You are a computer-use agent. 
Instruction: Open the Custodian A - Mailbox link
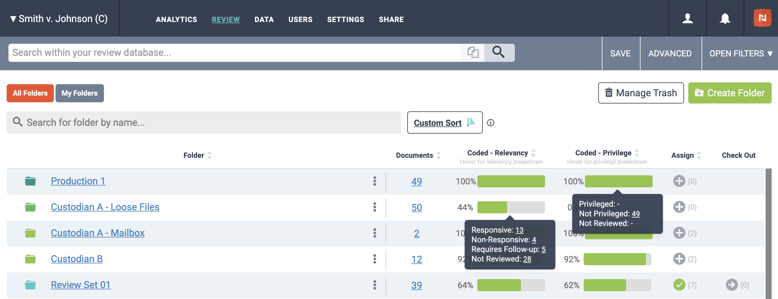(98, 233)
